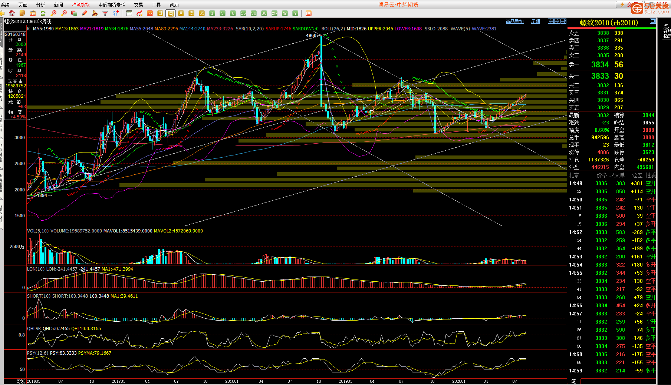Select the SHORT(10) indicator label
The width and height of the screenshot is (671, 385).
tap(39, 296)
